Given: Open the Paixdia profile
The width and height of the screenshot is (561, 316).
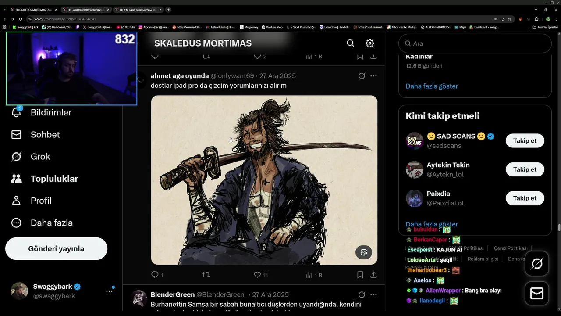Looking at the screenshot, I should click(438, 194).
